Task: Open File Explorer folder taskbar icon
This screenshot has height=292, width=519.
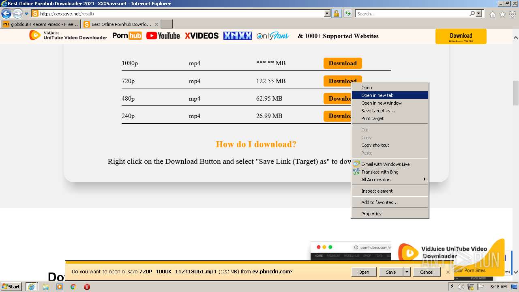Action: click(46, 287)
